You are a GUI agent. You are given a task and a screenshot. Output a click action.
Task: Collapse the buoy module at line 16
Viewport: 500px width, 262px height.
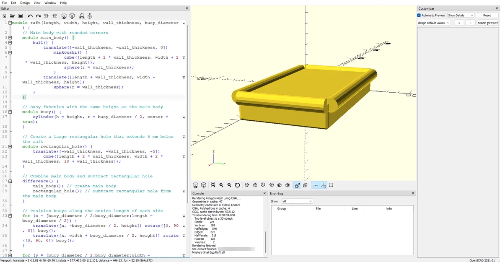[x=10, y=112]
